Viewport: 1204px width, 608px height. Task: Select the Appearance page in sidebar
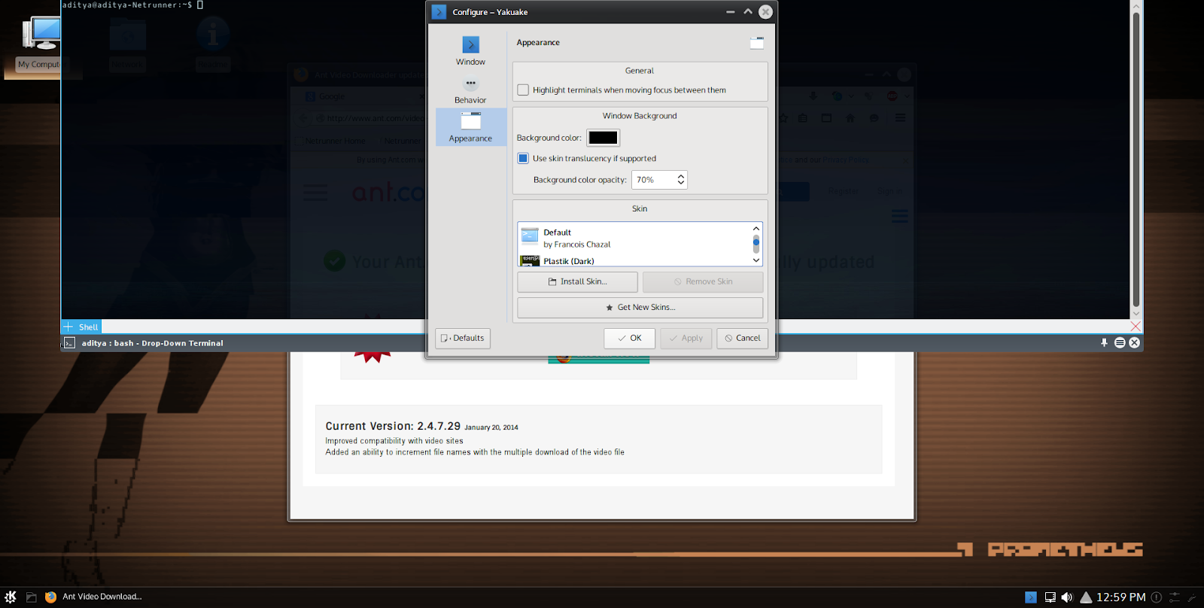click(x=470, y=127)
